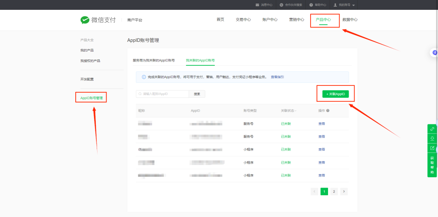The image size is (438, 217).
Task: Click the 搜索 button
Action: tap(197, 94)
